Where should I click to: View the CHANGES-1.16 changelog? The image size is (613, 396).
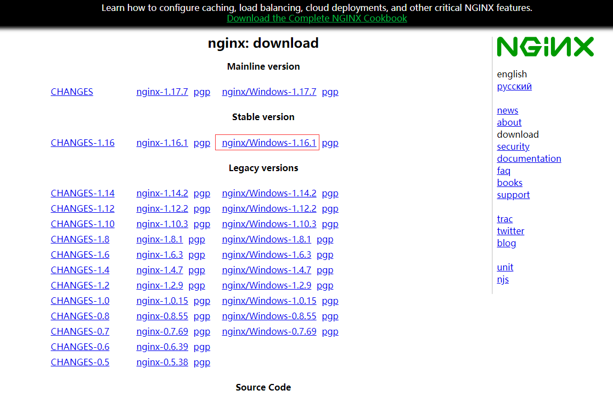pos(82,143)
